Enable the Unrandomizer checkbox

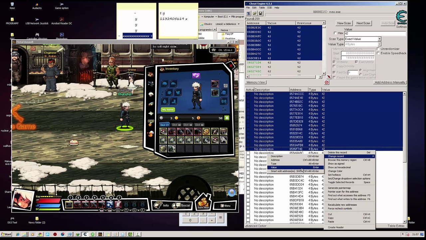tap(378, 49)
